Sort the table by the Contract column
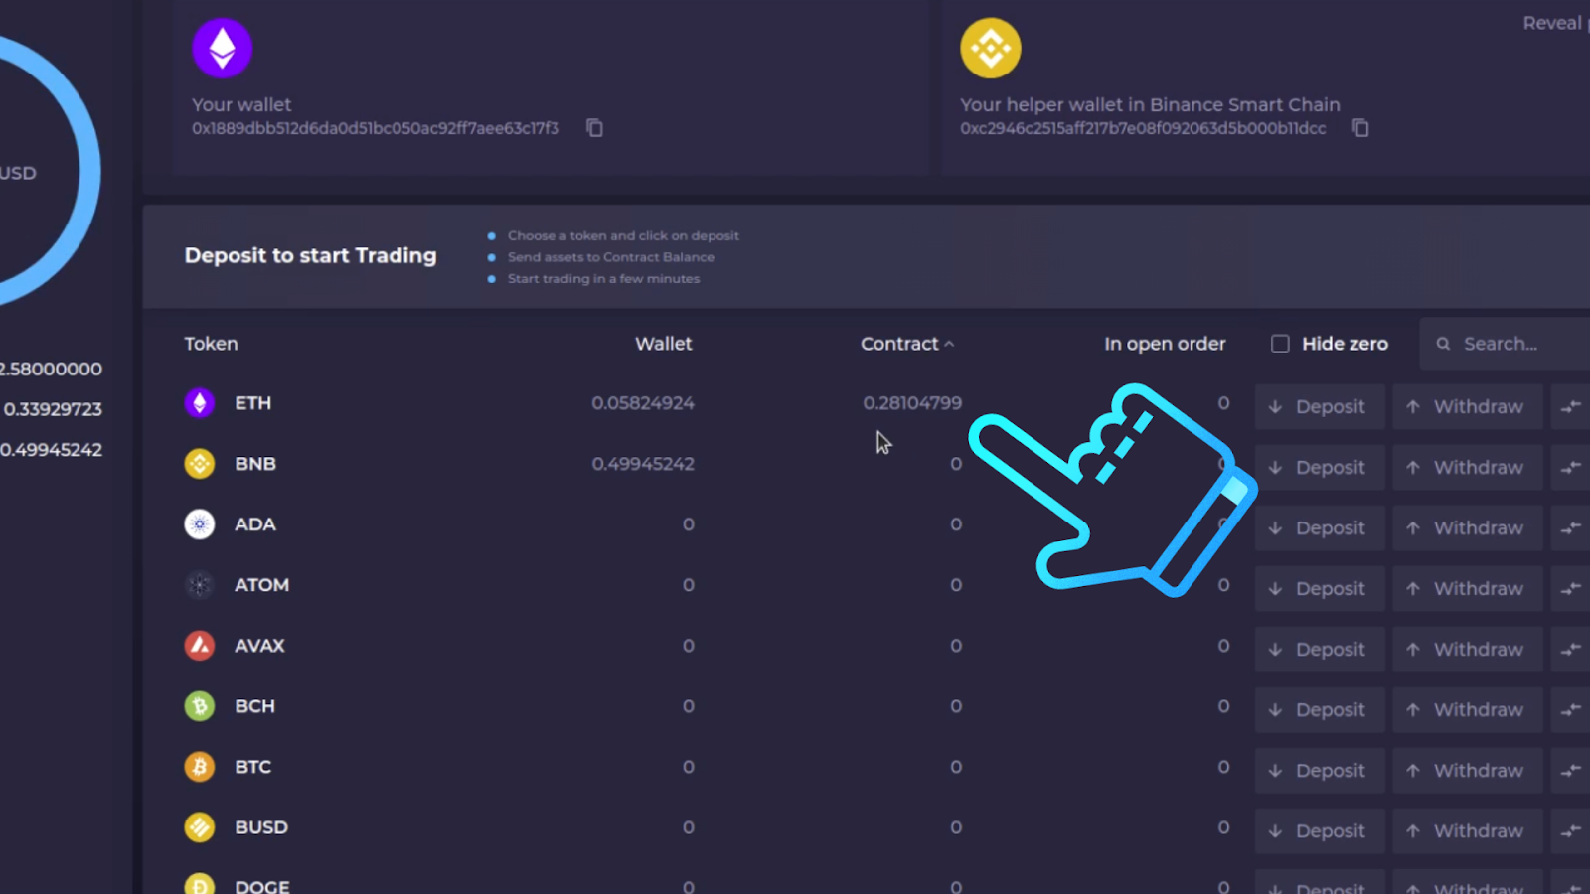This screenshot has width=1590, height=894. tap(907, 344)
